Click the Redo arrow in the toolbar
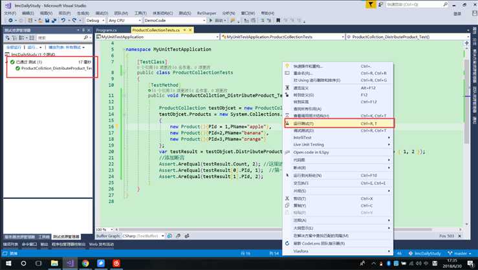This screenshot has width=478, height=270. pos(74,21)
